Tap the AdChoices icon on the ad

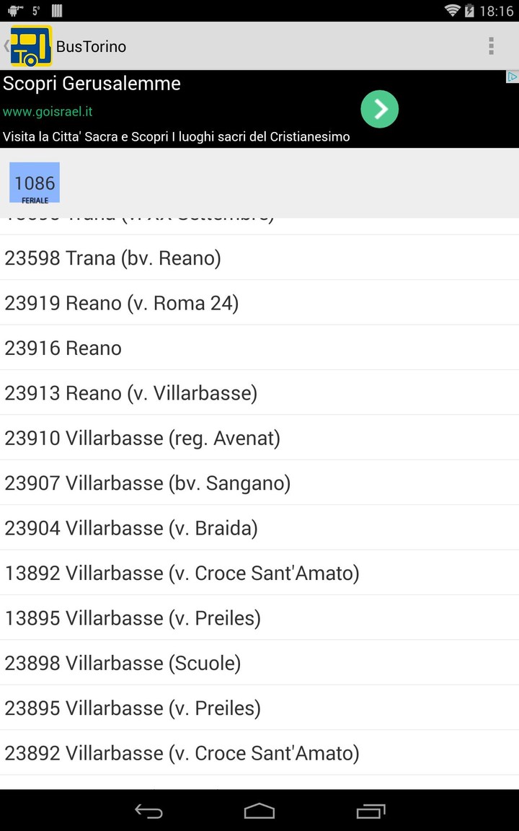pos(512,77)
